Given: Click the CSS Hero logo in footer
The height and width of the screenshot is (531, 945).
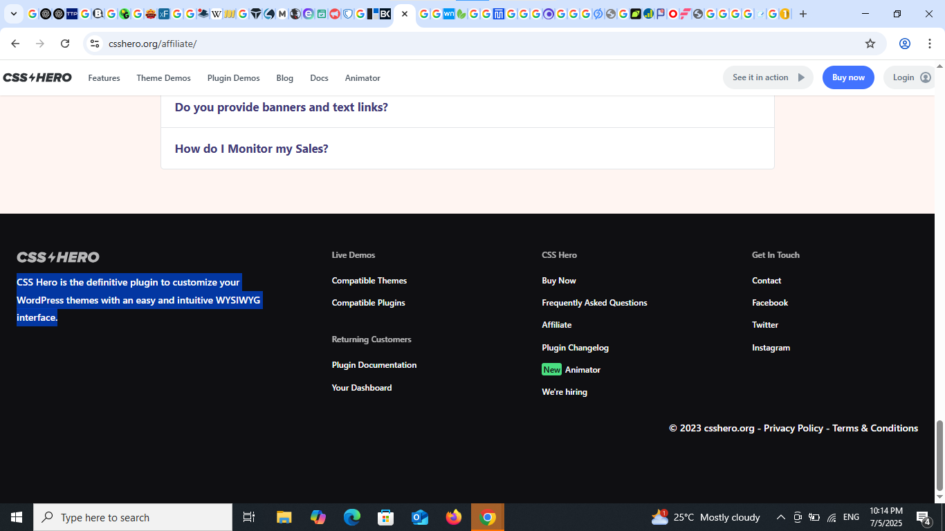Looking at the screenshot, I should point(58,257).
